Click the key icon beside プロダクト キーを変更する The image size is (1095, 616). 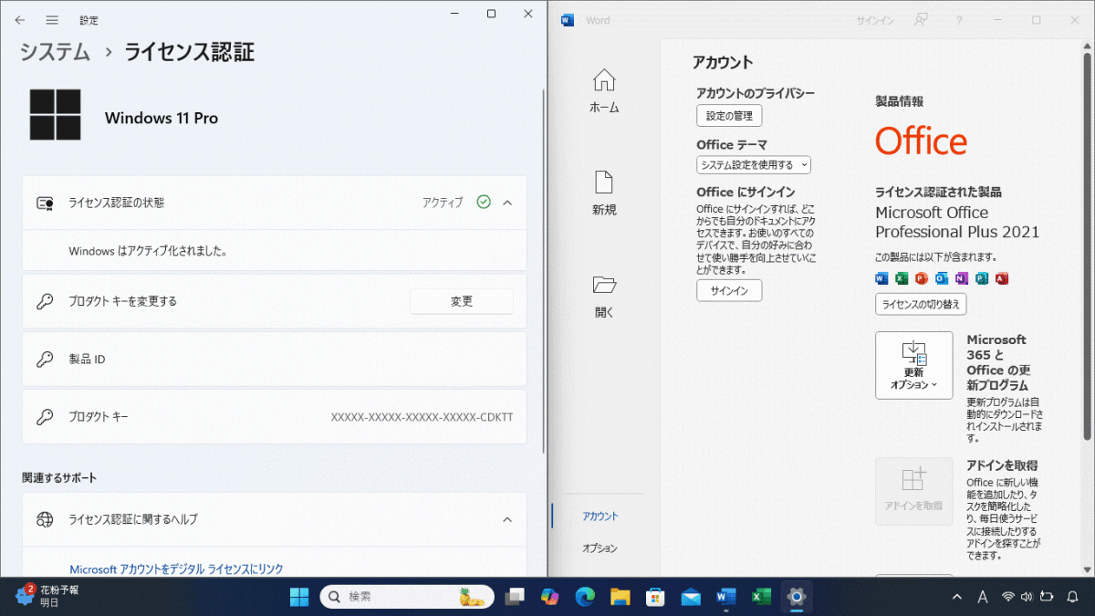point(45,301)
